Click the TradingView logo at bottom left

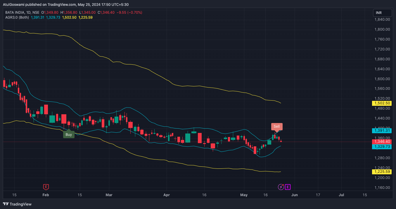17,204
